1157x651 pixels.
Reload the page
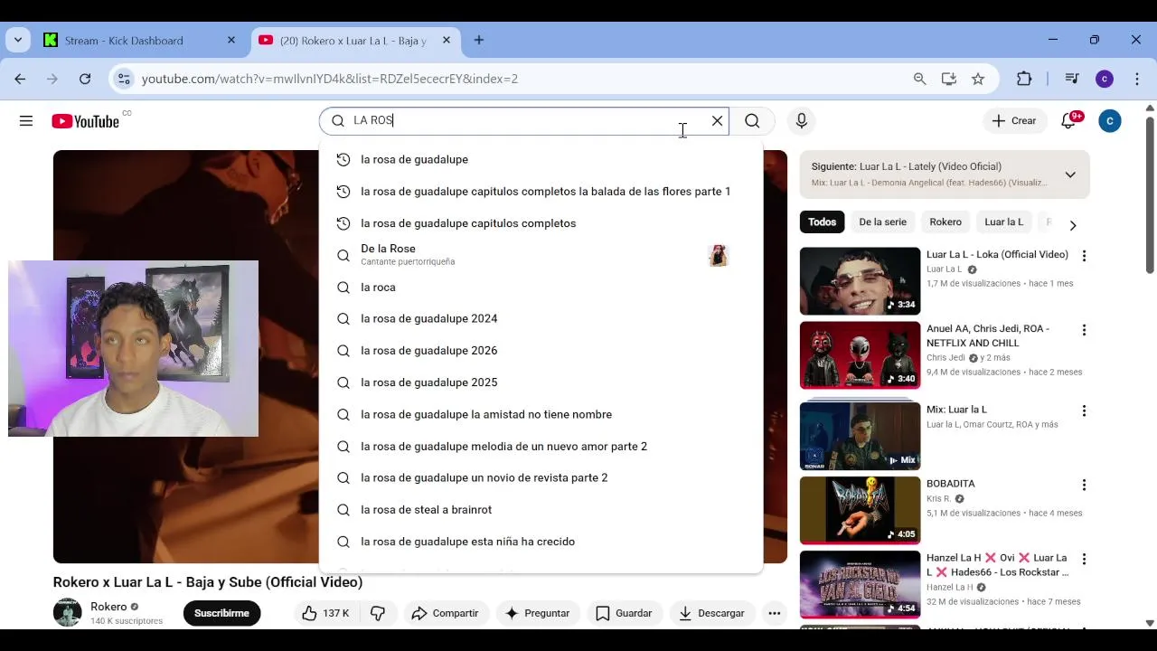(85, 79)
